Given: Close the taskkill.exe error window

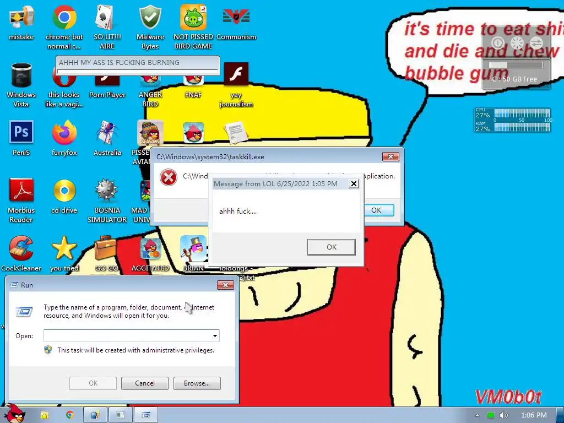Looking at the screenshot, I should (391, 156).
